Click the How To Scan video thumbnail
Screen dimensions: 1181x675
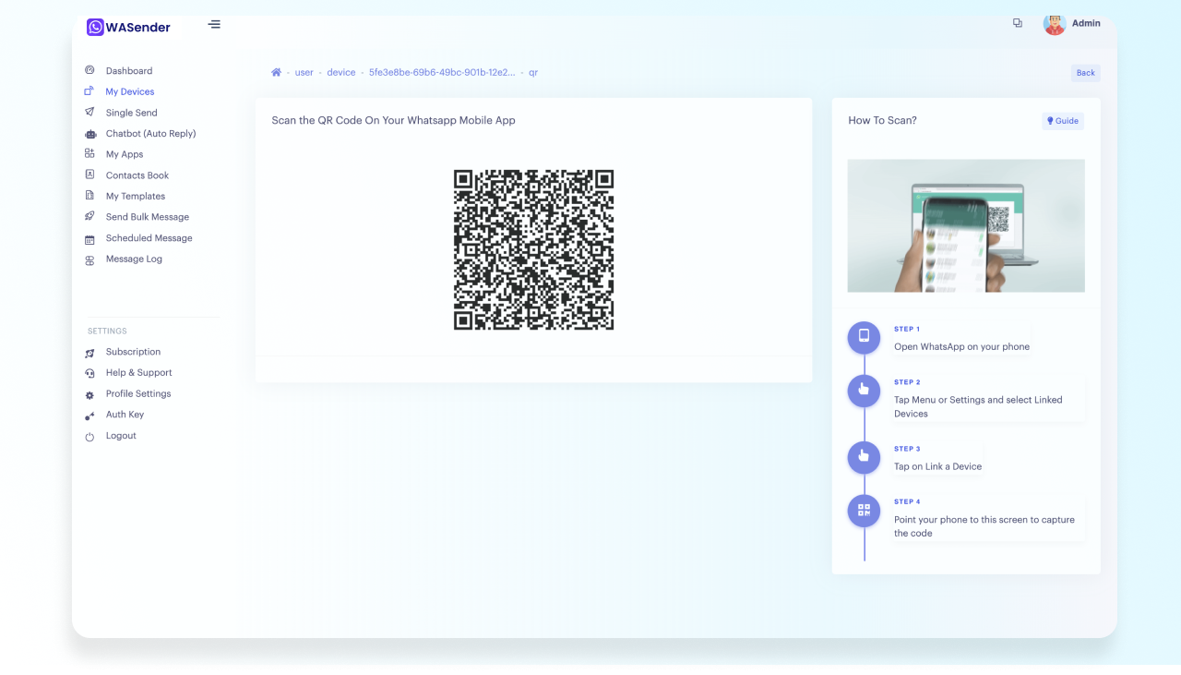[966, 225]
